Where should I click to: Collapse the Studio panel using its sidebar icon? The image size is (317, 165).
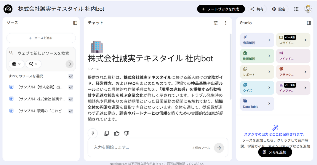coord(309,23)
